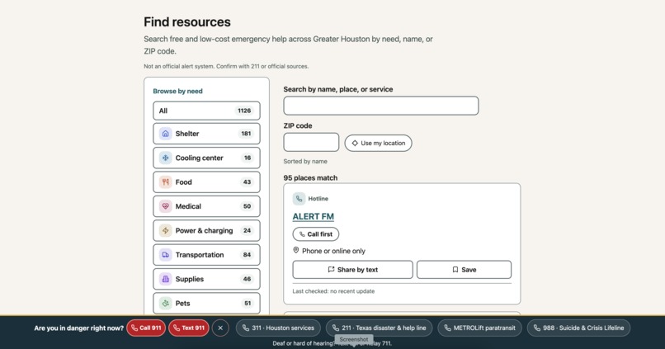Click Use my location button
This screenshot has height=349, width=665.
coord(379,143)
